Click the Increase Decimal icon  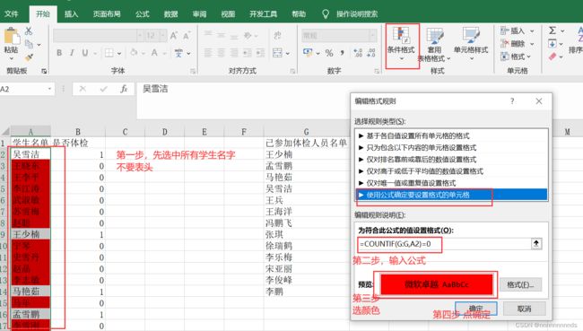tap(358, 53)
